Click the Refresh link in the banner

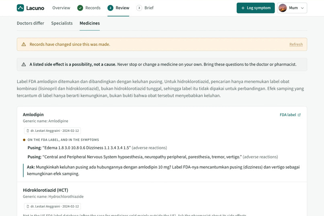click(x=296, y=44)
